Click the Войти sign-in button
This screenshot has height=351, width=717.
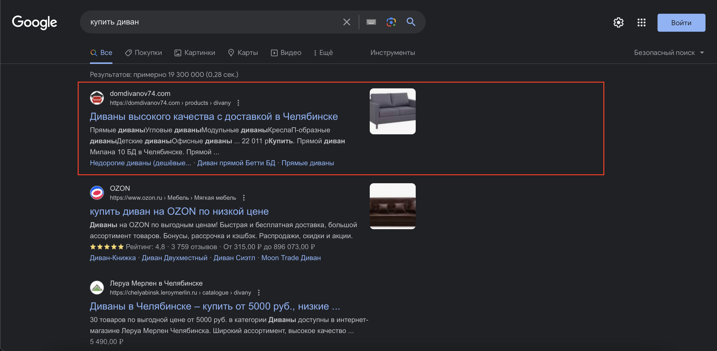click(681, 23)
